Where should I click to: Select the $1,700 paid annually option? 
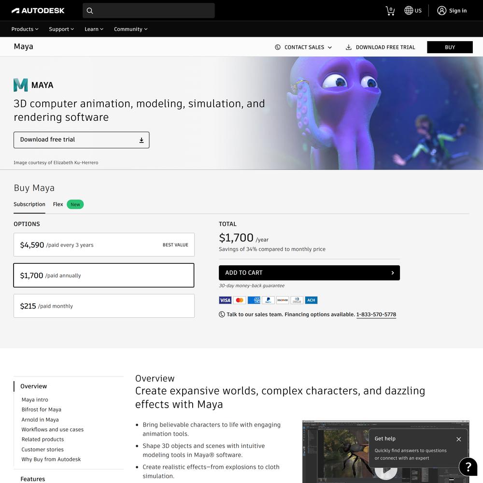104,275
